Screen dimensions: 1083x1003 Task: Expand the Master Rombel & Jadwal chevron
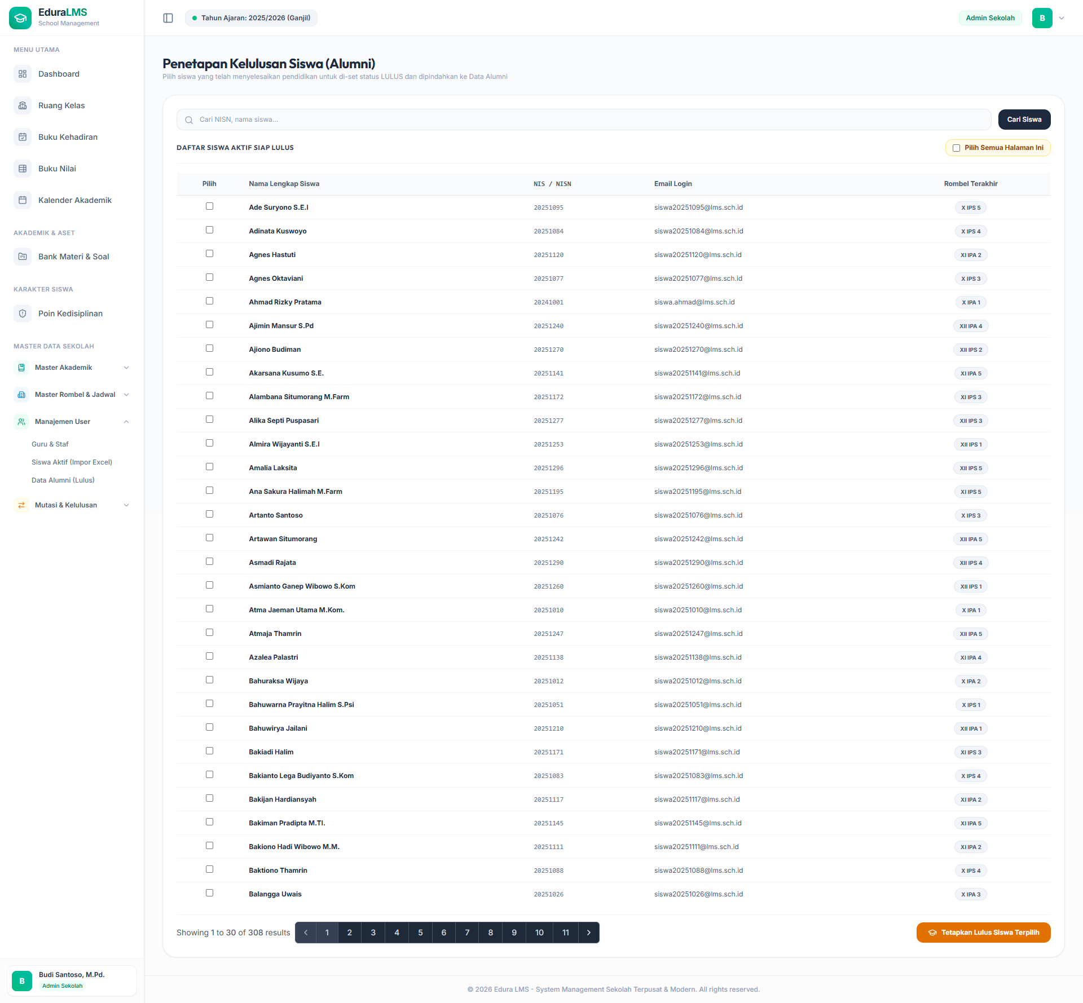[x=126, y=395]
